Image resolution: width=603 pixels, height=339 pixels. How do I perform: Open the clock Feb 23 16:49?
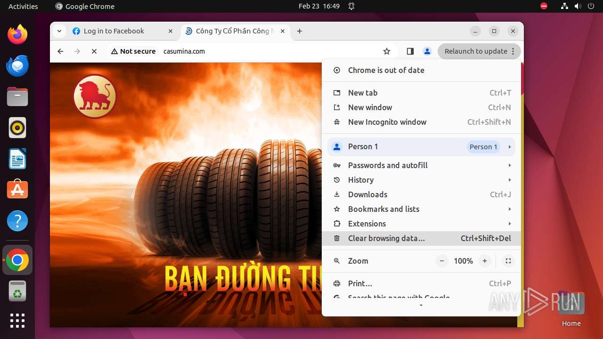(319, 6)
